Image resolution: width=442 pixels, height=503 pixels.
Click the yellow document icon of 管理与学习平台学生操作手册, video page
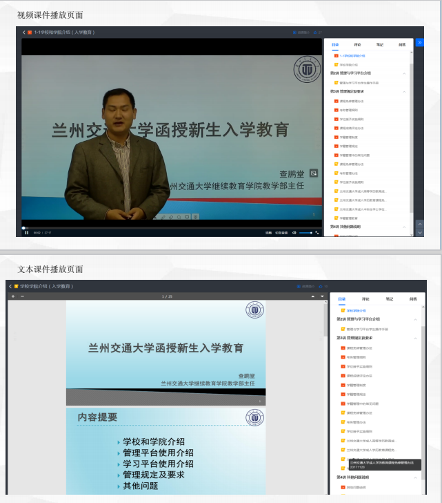tap(336, 83)
